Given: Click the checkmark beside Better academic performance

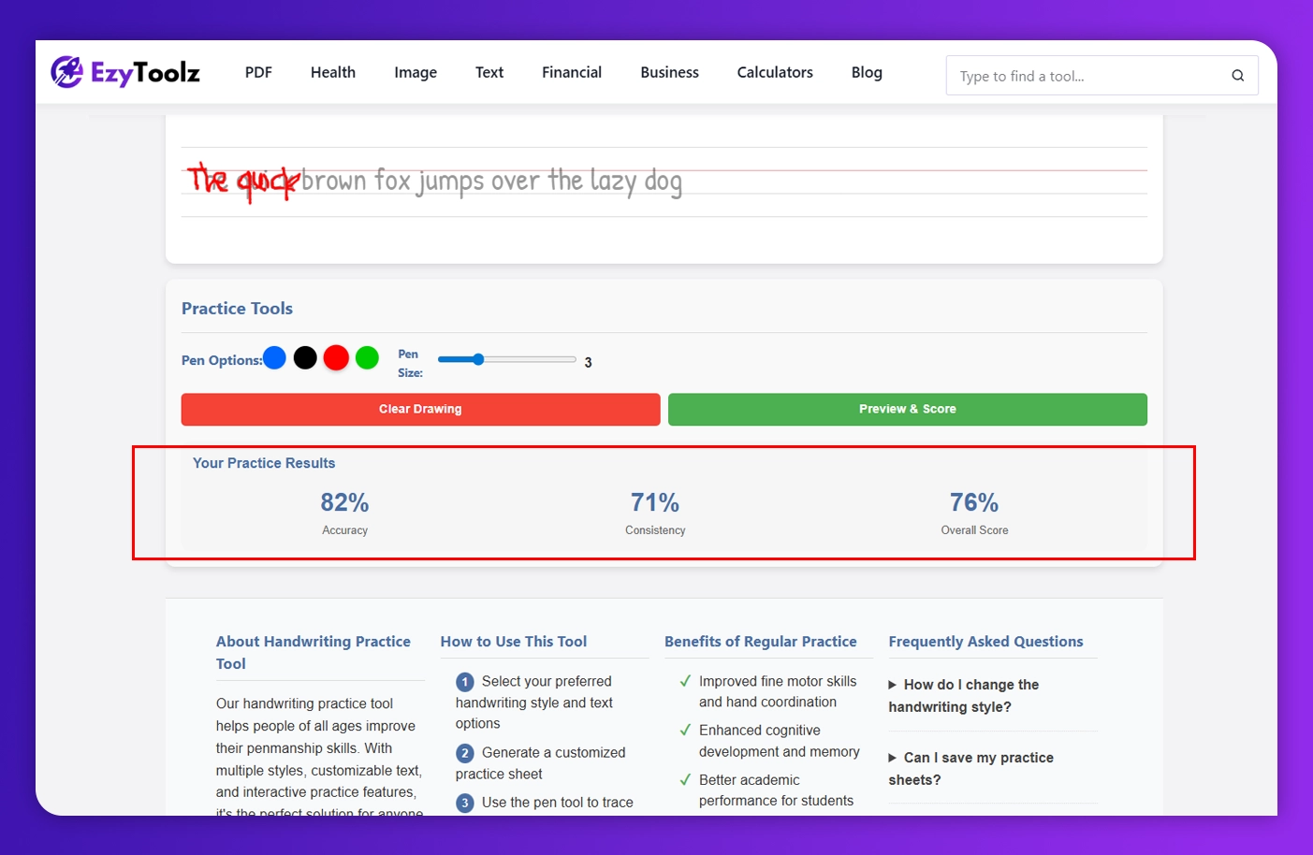Looking at the screenshot, I should coord(685,779).
